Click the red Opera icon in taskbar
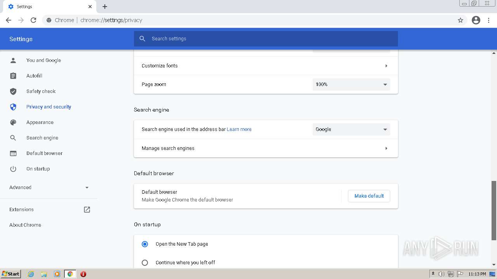497x279 pixels. click(83, 274)
